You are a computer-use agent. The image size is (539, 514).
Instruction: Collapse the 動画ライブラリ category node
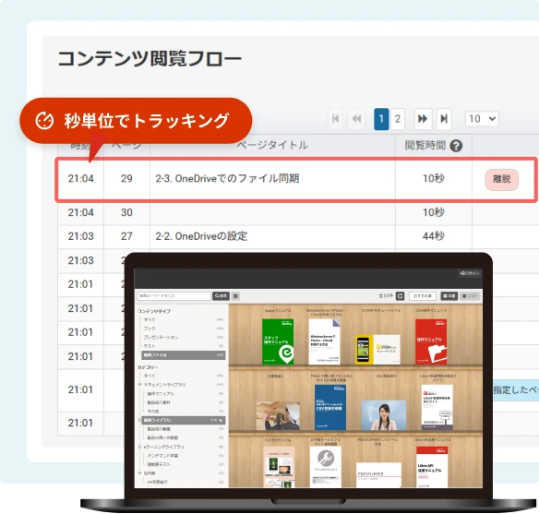(139, 420)
